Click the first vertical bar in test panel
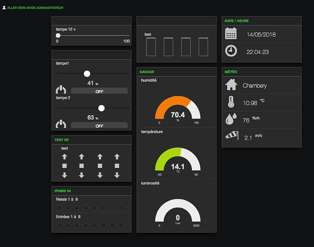 pos(152,47)
